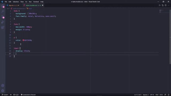Change encoding via UTF-8 indicator
This screenshot has width=171, height=96.
pyautogui.click(x=152, y=95)
